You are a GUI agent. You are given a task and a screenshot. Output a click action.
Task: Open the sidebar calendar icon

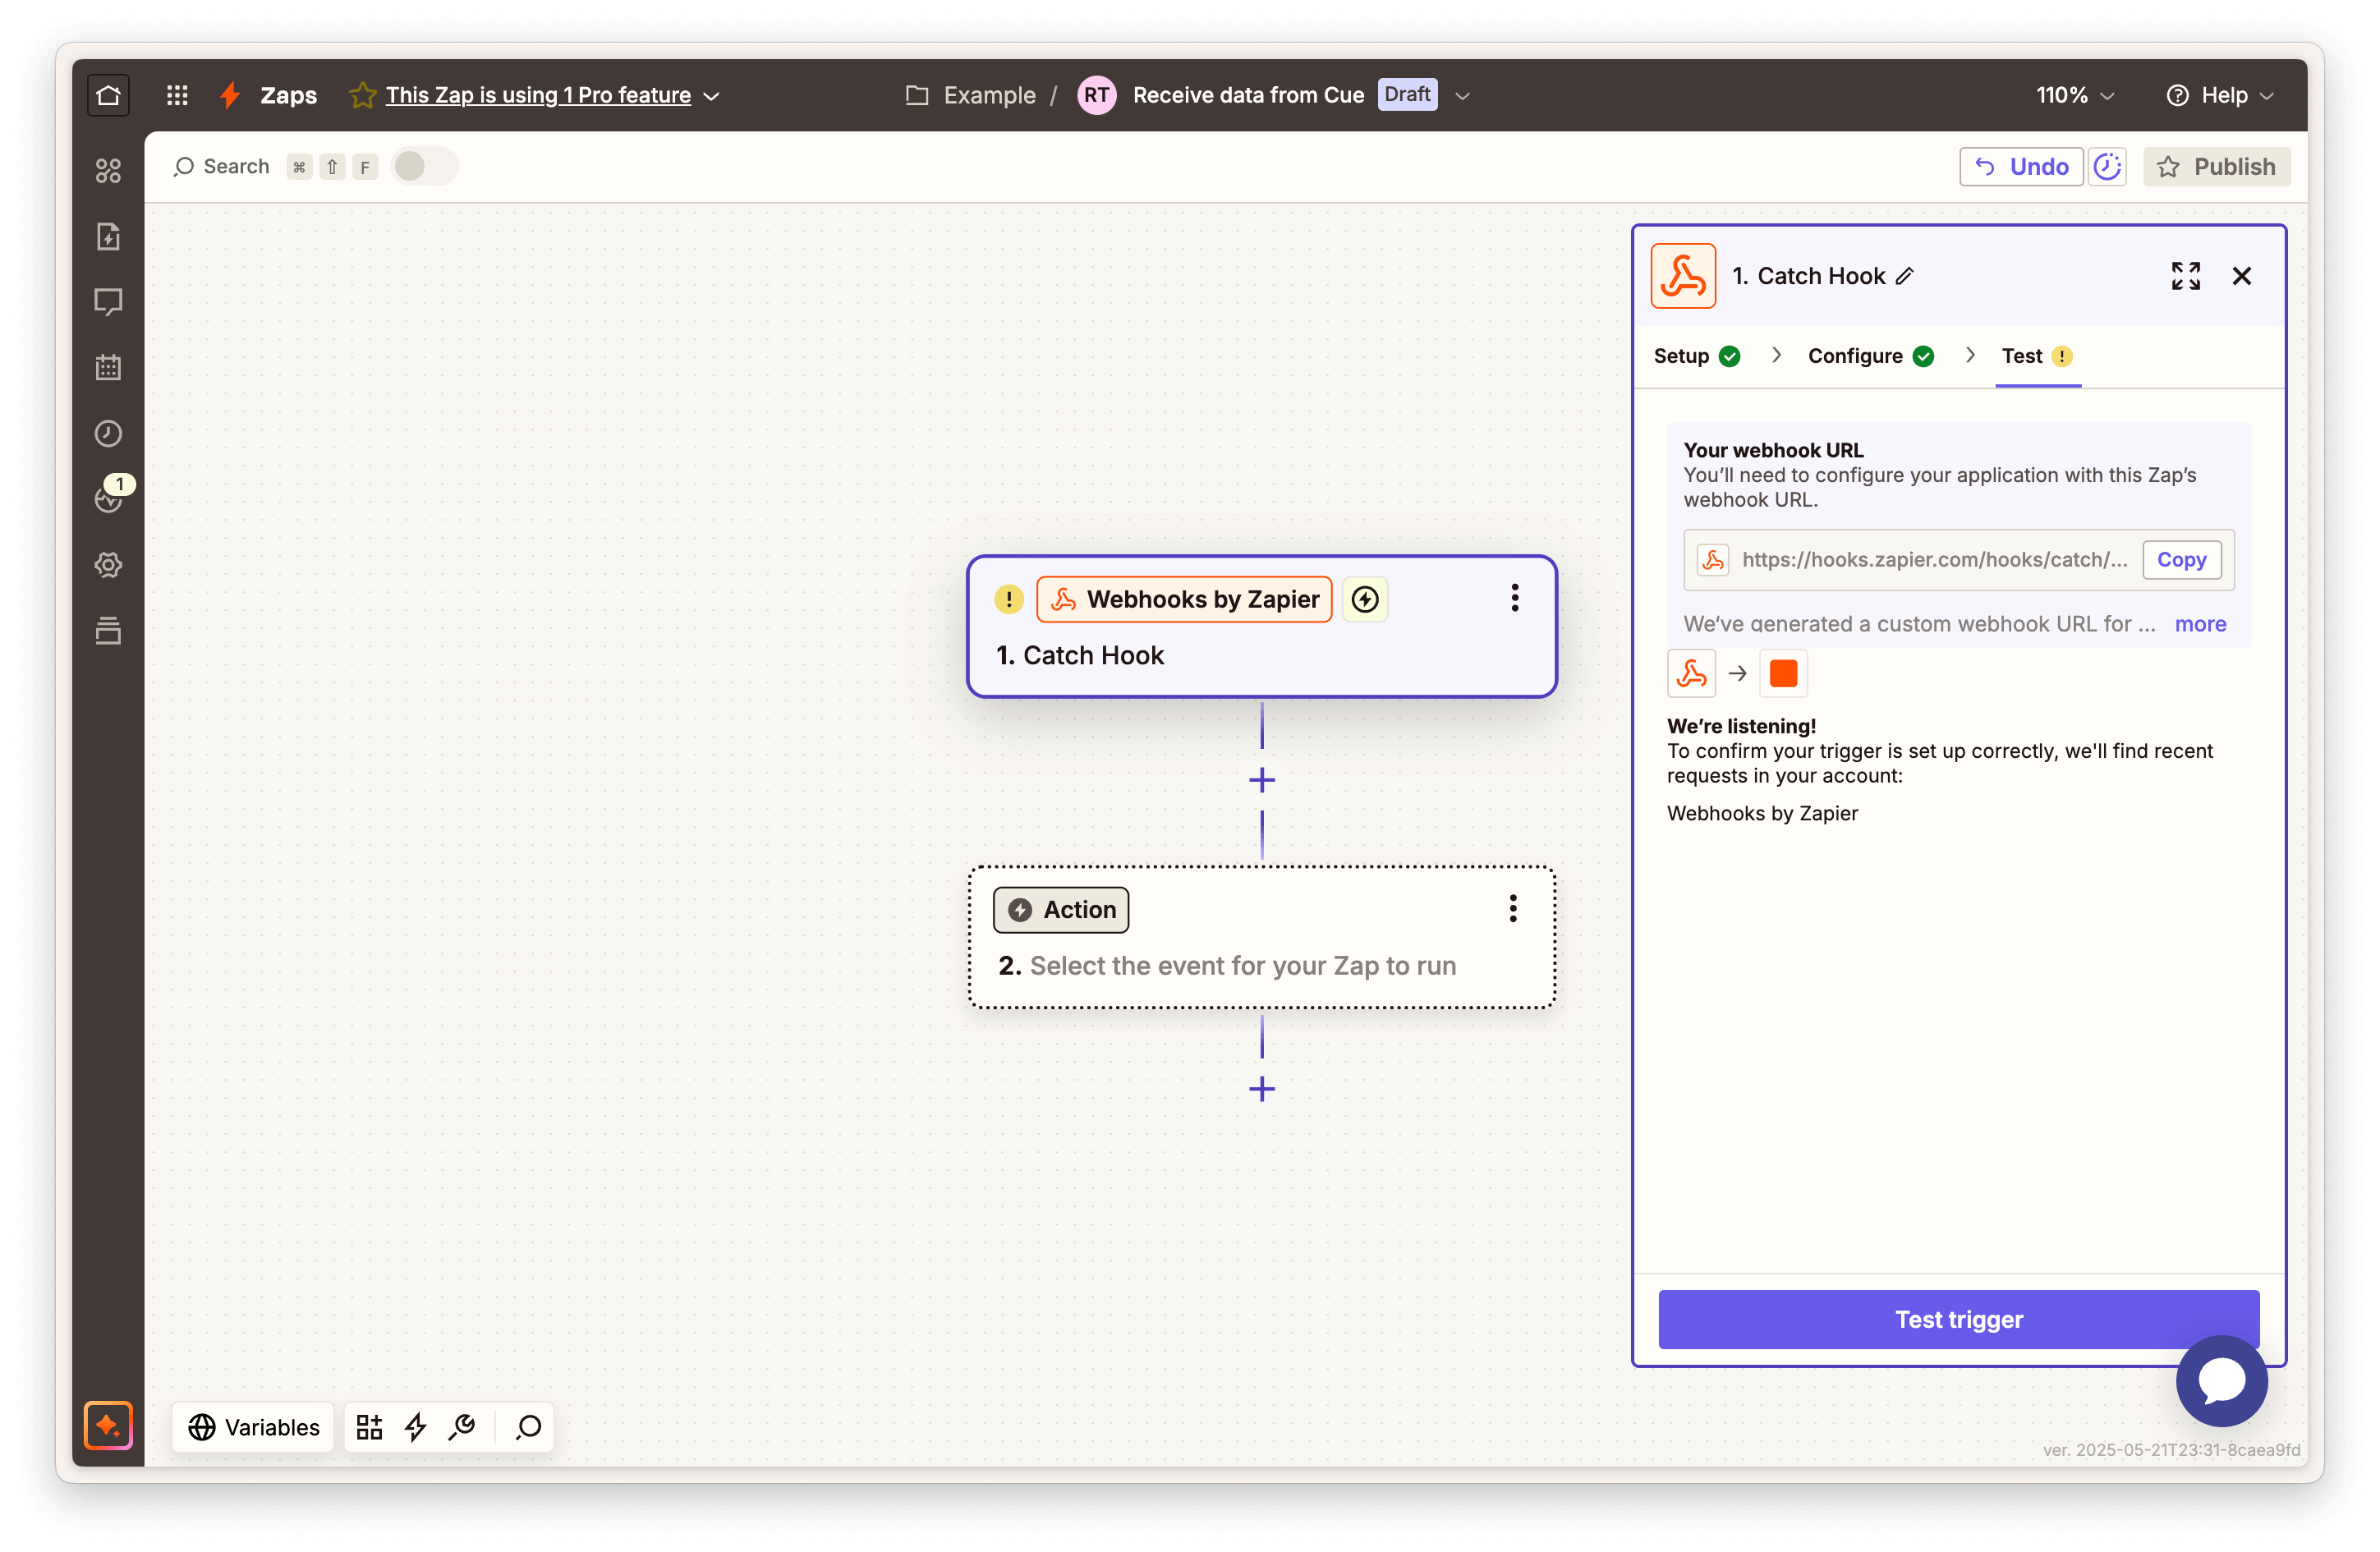coord(108,367)
